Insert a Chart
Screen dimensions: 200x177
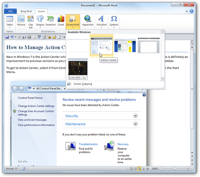[61, 21]
